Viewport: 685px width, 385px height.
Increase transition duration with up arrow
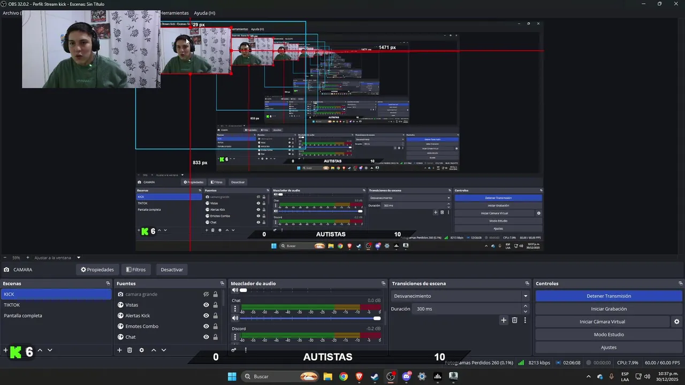526,306
